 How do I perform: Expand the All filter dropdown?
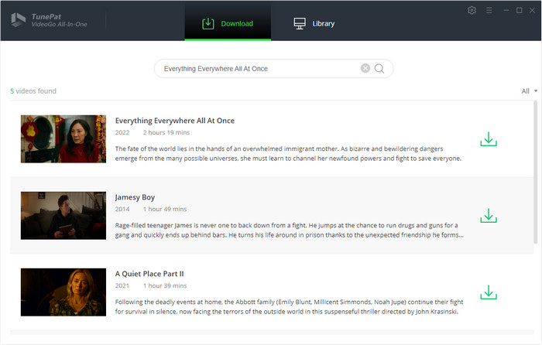[530, 91]
